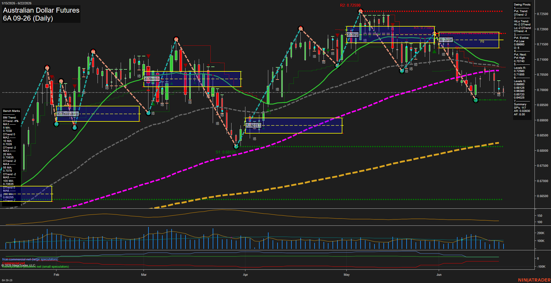Click the 0.69000 price axis label
The height and width of the screenshot is (283, 551).
(543, 120)
